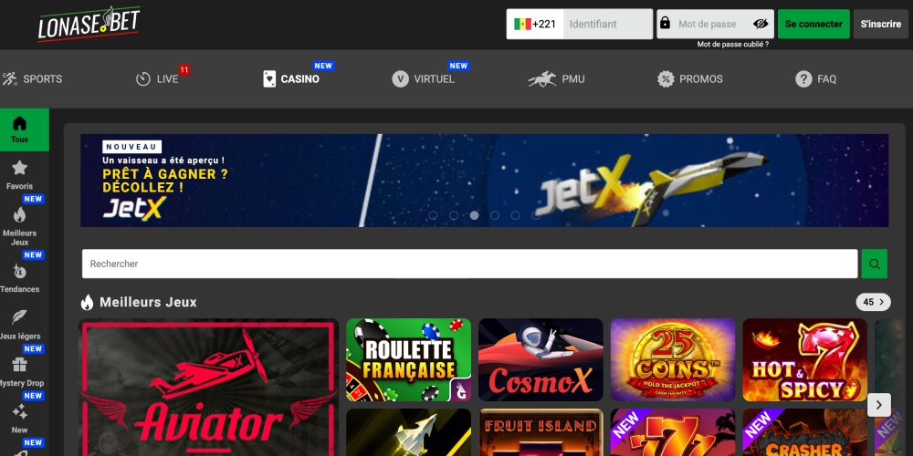Toggle password visibility eye icon
Screen dimensions: 913x456
(x=760, y=24)
